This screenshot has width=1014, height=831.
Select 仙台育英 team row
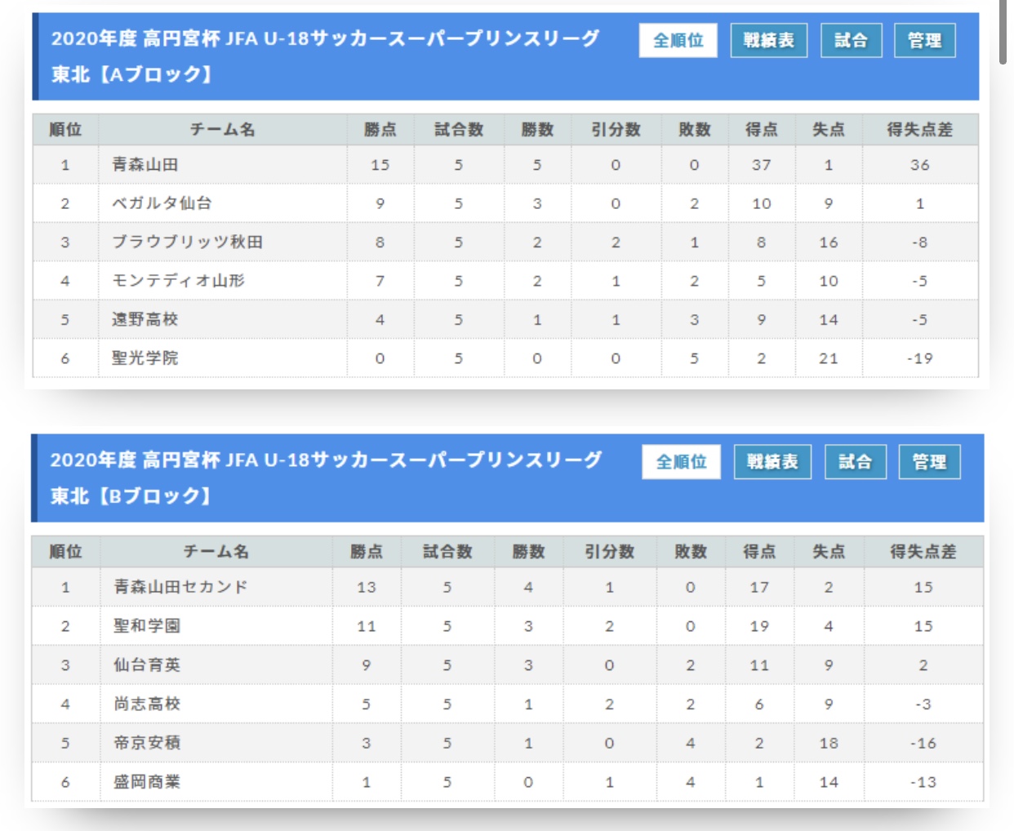[147, 665]
